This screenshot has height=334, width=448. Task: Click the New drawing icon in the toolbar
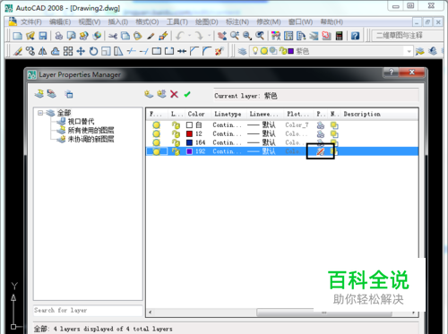tap(18, 36)
